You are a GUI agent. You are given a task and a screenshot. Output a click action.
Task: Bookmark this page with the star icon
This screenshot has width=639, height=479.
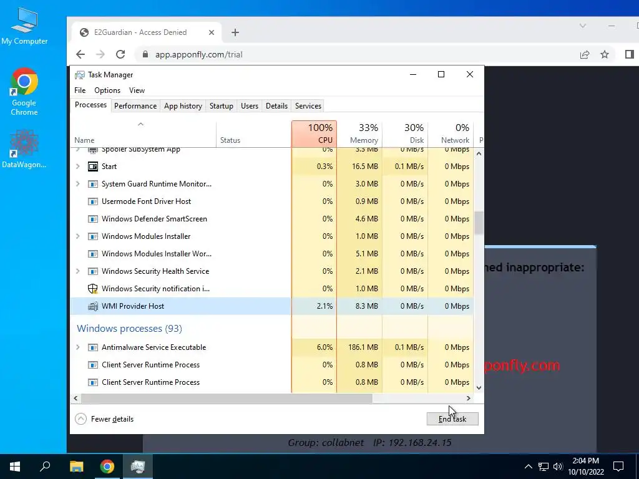605,54
